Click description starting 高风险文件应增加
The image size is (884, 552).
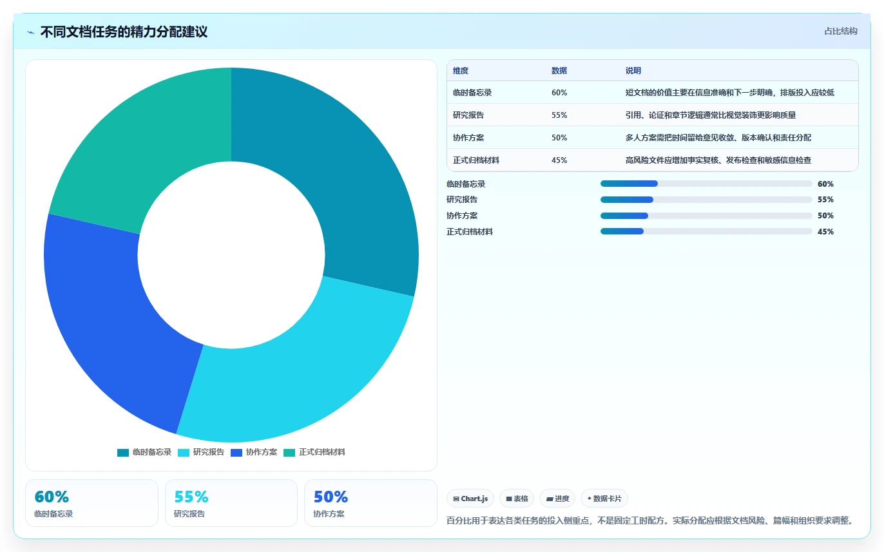(718, 160)
